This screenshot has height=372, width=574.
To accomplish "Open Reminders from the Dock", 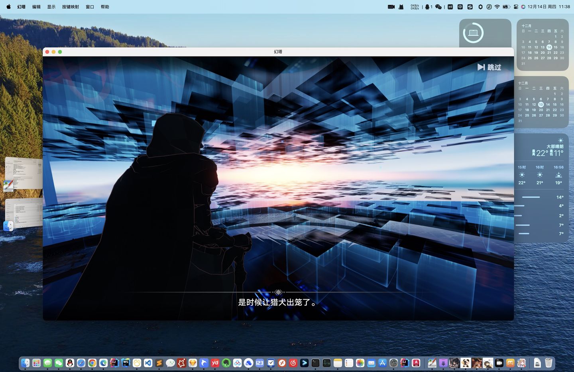I will 349,363.
